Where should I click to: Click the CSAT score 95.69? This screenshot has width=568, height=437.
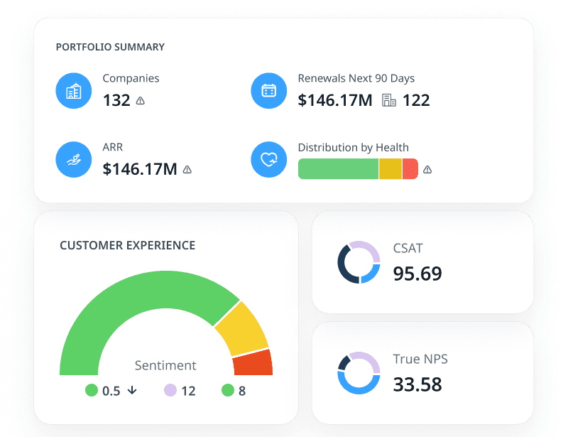coord(418,274)
